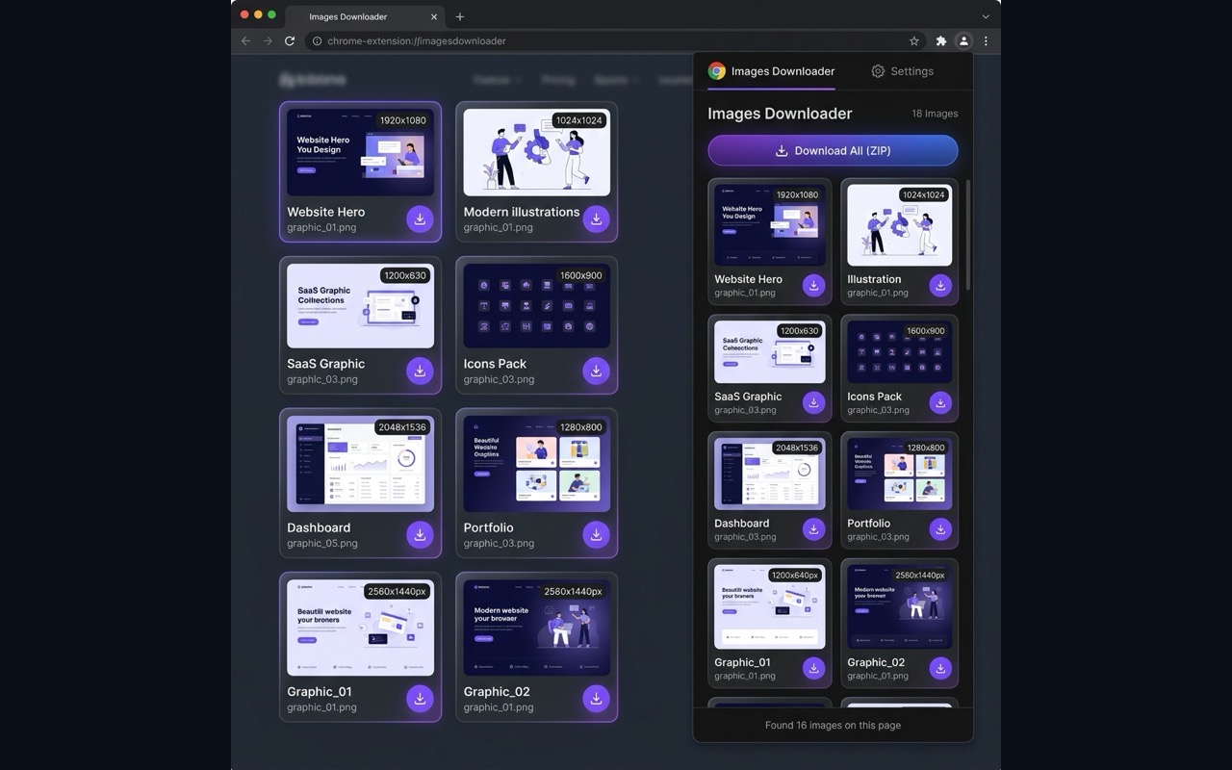
Task: Open Dashboard thumbnail on the page
Action: (x=361, y=464)
